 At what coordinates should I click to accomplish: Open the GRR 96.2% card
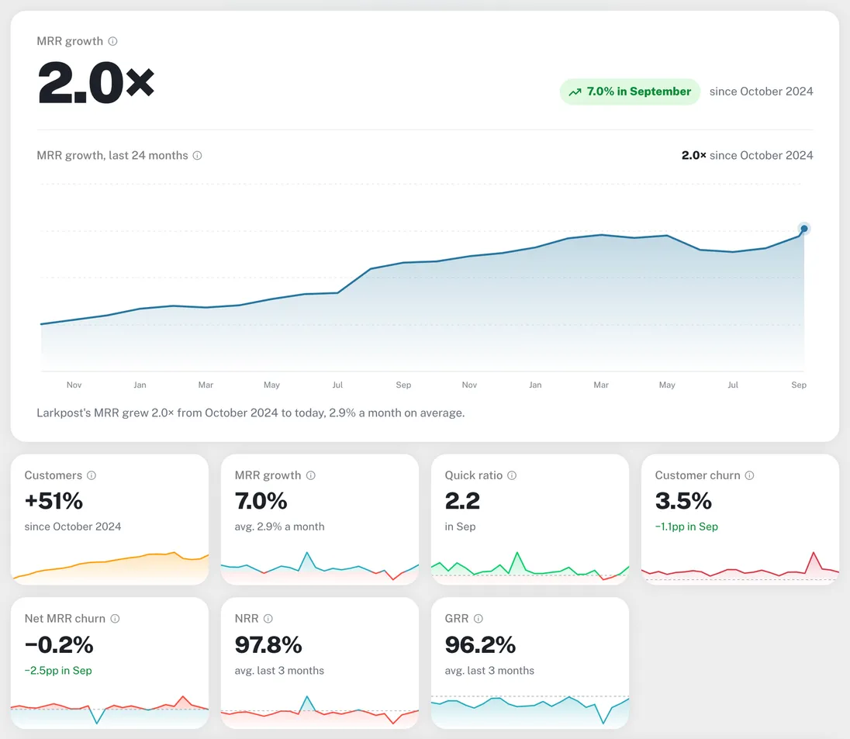click(530, 663)
